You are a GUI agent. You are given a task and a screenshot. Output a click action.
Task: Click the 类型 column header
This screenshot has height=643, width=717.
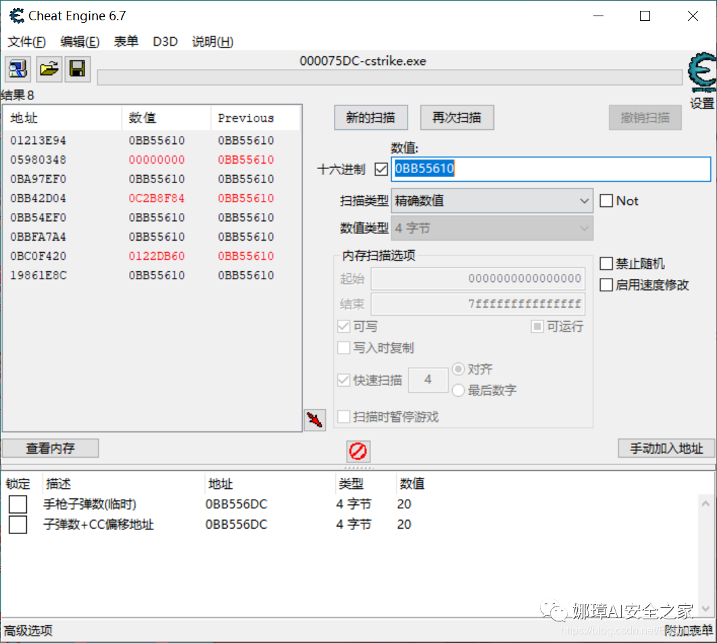pos(351,483)
